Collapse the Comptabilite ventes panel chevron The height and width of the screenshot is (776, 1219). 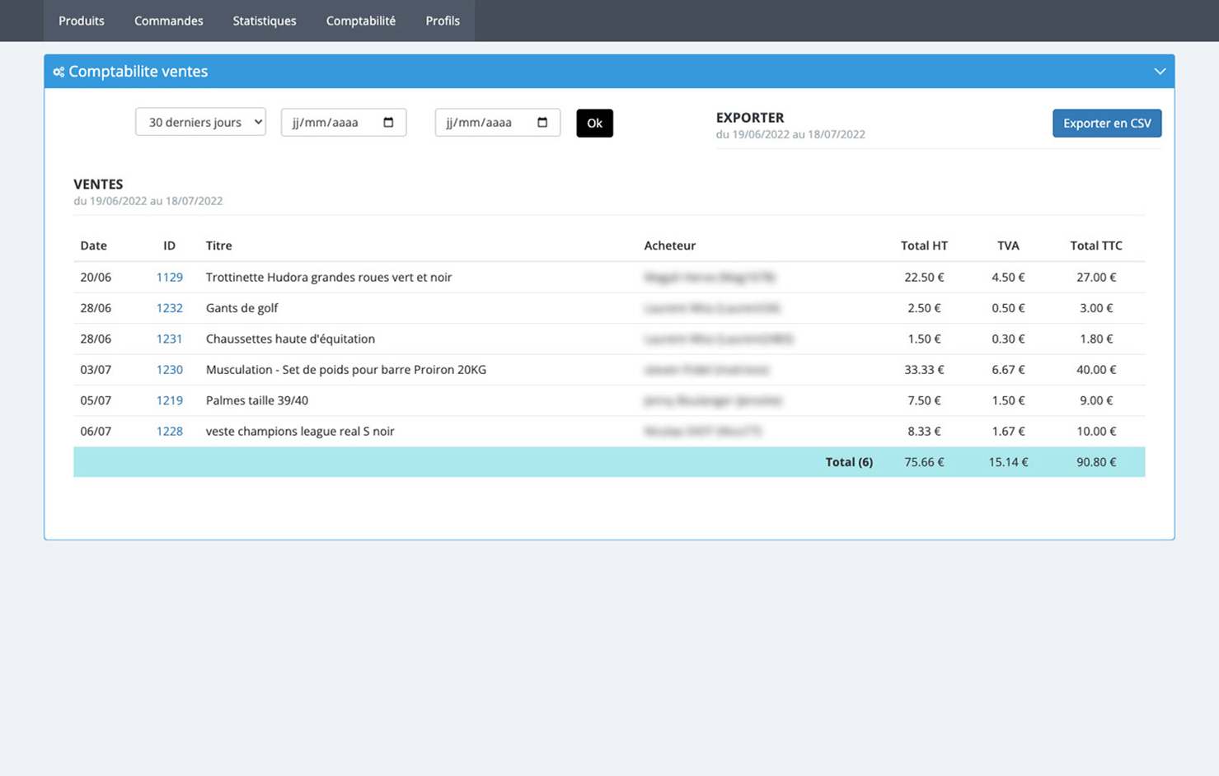coord(1160,72)
